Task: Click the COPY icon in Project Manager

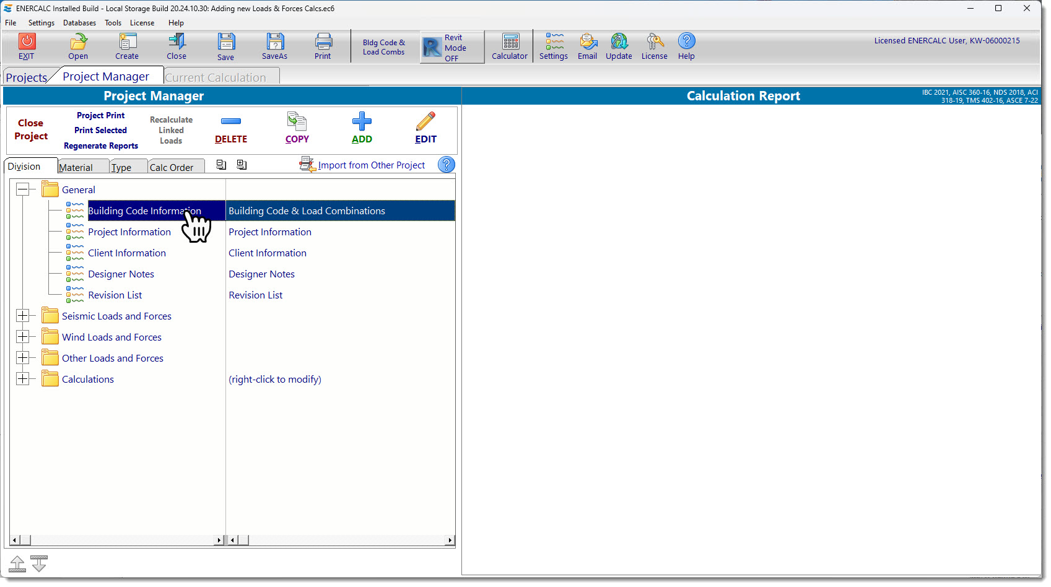Action: [x=297, y=128]
